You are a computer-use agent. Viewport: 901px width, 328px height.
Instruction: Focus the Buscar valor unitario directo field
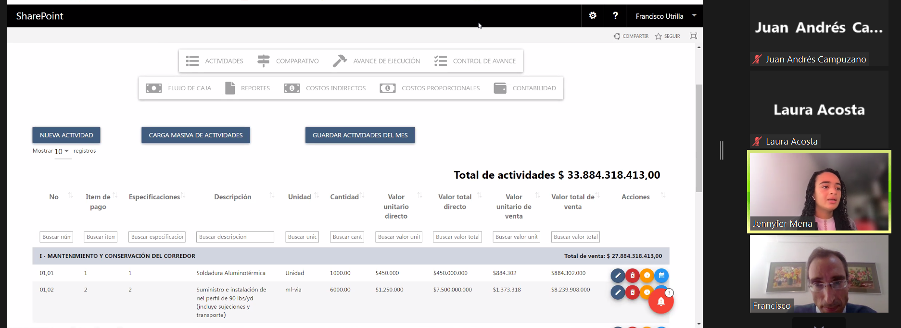point(399,237)
